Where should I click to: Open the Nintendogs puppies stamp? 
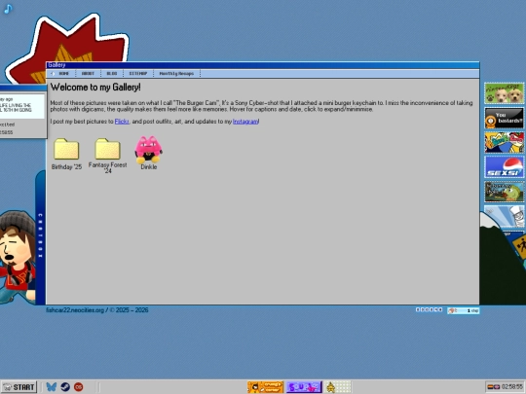(504, 93)
